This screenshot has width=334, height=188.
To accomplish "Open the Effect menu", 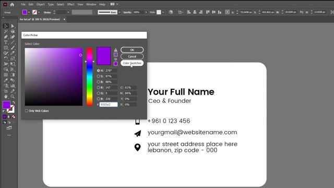I will [x=71, y=4].
